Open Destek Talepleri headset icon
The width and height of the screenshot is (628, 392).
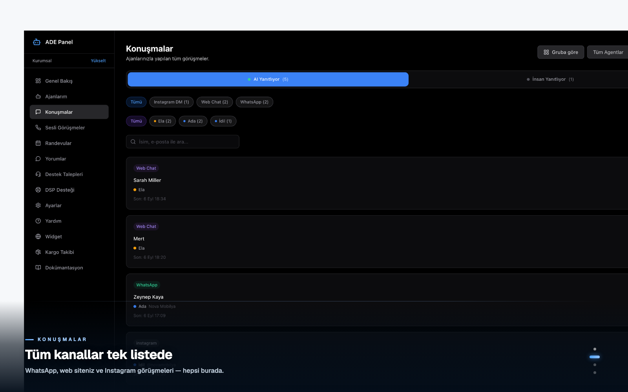pyautogui.click(x=38, y=174)
